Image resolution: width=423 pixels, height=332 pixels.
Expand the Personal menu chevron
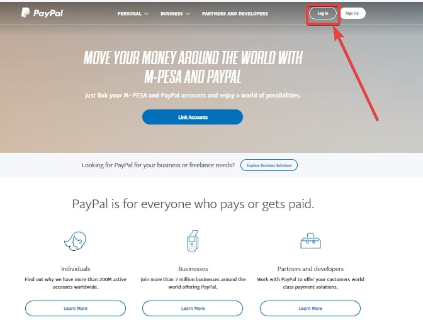(146, 14)
